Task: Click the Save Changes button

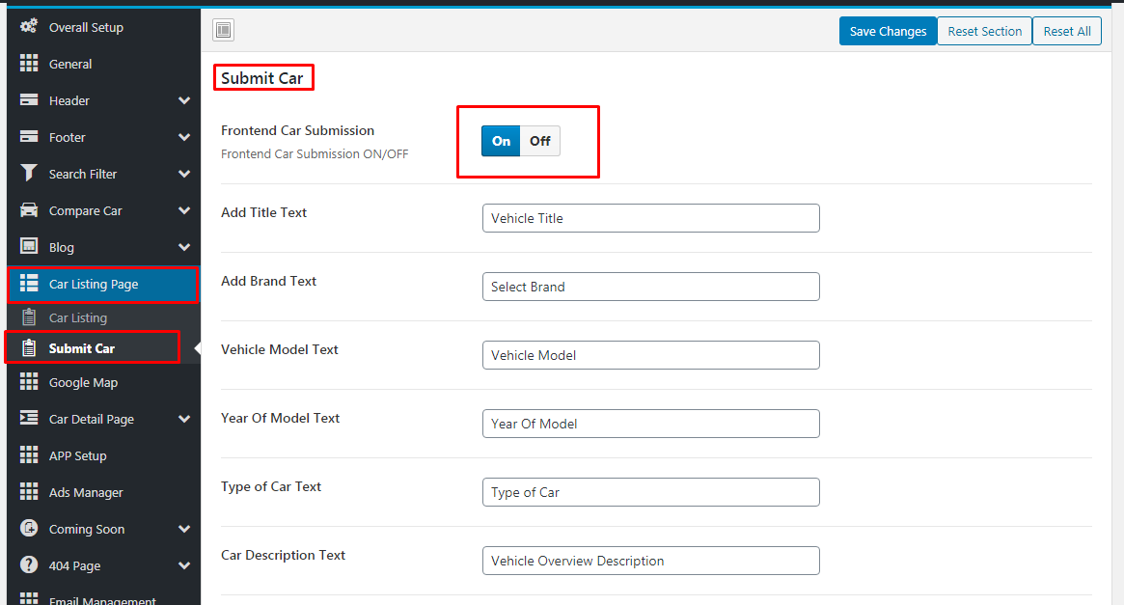Action: [x=888, y=31]
